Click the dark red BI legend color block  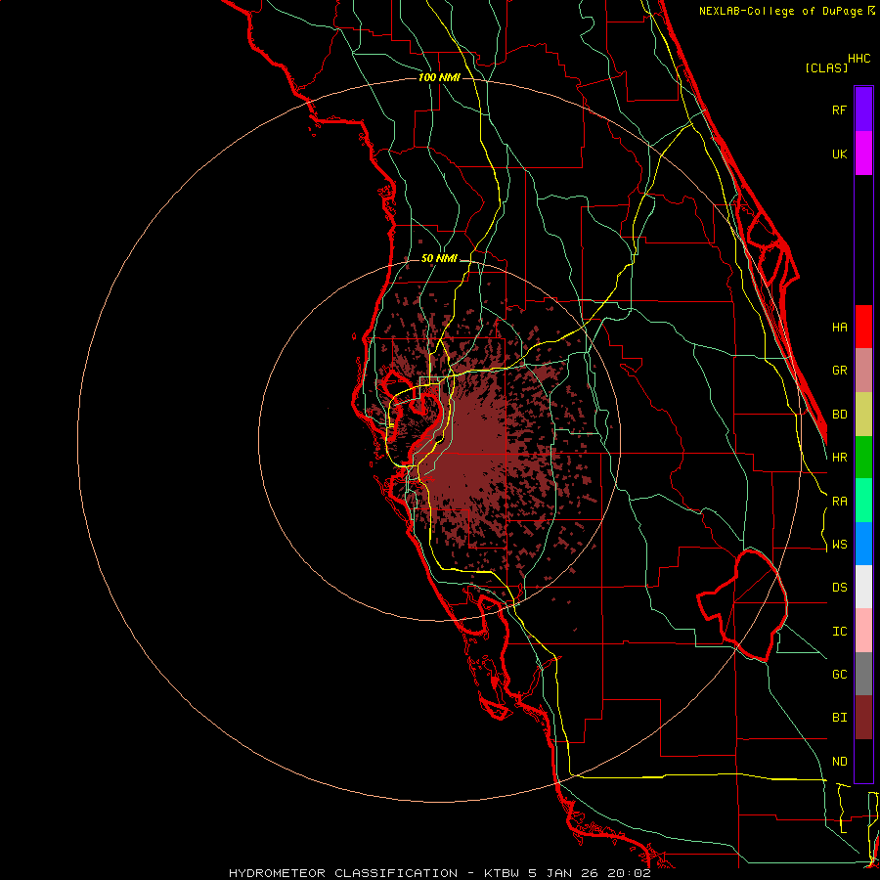pyautogui.click(x=863, y=718)
